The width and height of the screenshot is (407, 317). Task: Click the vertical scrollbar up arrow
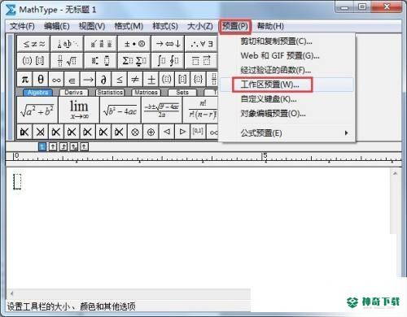click(395, 173)
